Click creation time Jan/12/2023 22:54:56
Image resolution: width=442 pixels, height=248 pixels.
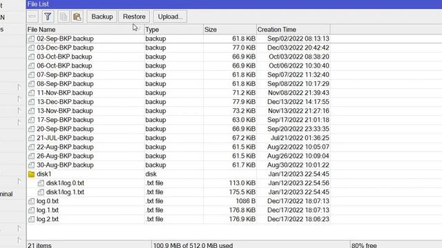pos(299,183)
